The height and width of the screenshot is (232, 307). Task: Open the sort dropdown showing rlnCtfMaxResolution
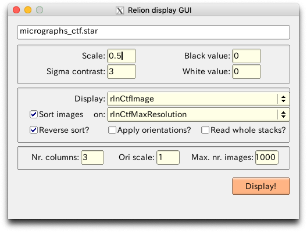point(198,114)
